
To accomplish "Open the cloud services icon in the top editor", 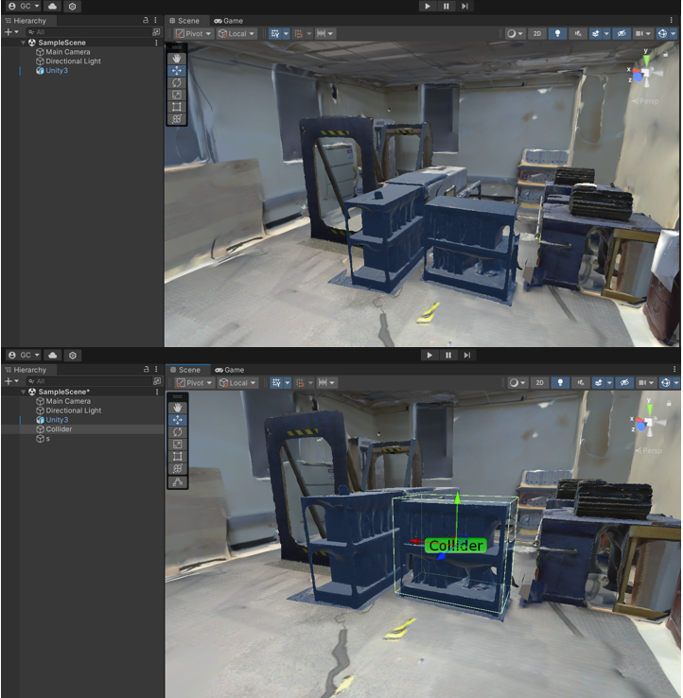I will [52, 7].
